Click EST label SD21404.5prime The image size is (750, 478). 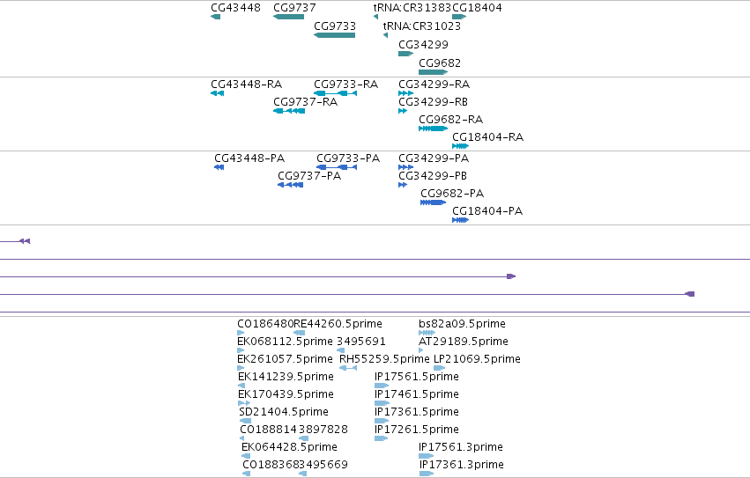tap(284, 413)
